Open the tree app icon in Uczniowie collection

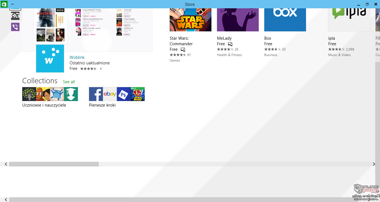click(29, 94)
